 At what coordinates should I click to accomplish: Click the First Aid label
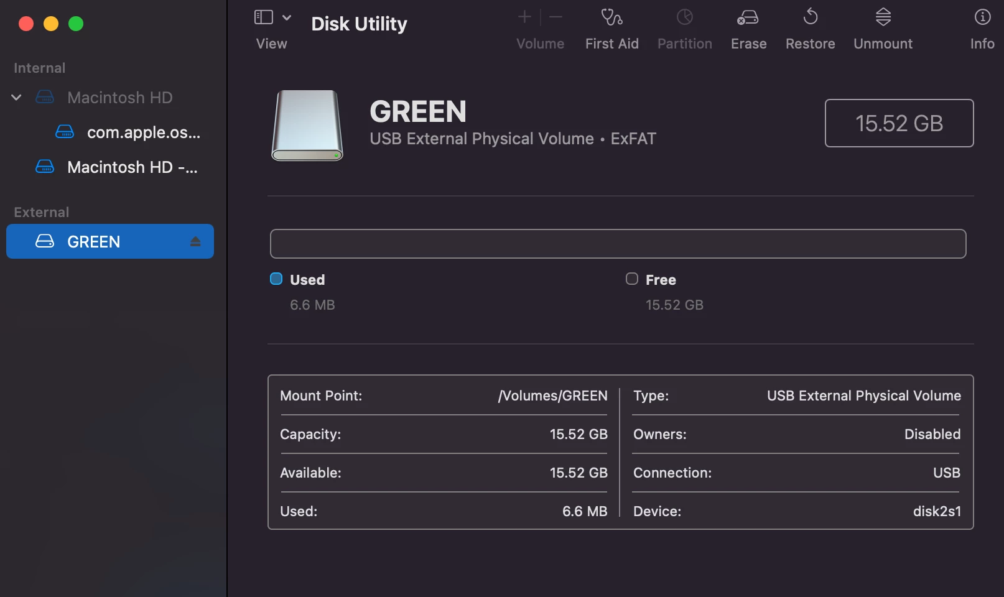click(612, 44)
